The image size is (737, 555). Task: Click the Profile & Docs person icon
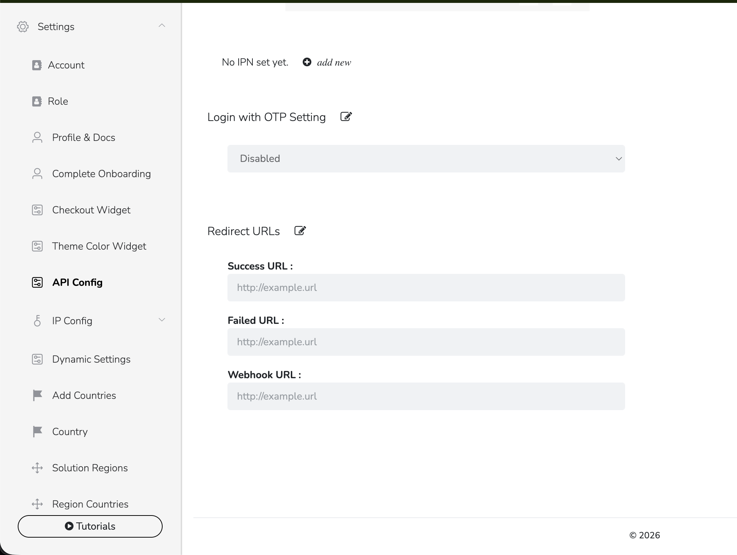pos(37,137)
